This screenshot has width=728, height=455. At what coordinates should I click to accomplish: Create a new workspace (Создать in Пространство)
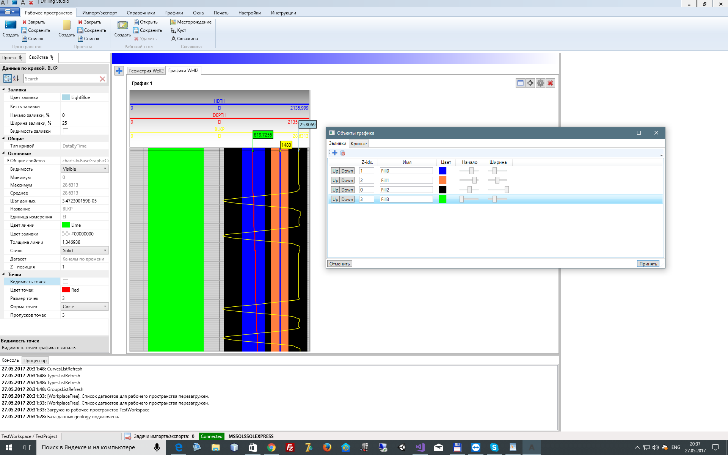[x=11, y=29]
